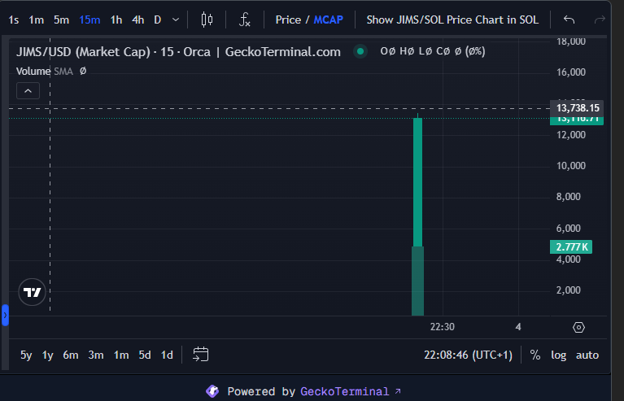
Task: Click the volume bar below the candle
Action: click(x=417, y=281)
